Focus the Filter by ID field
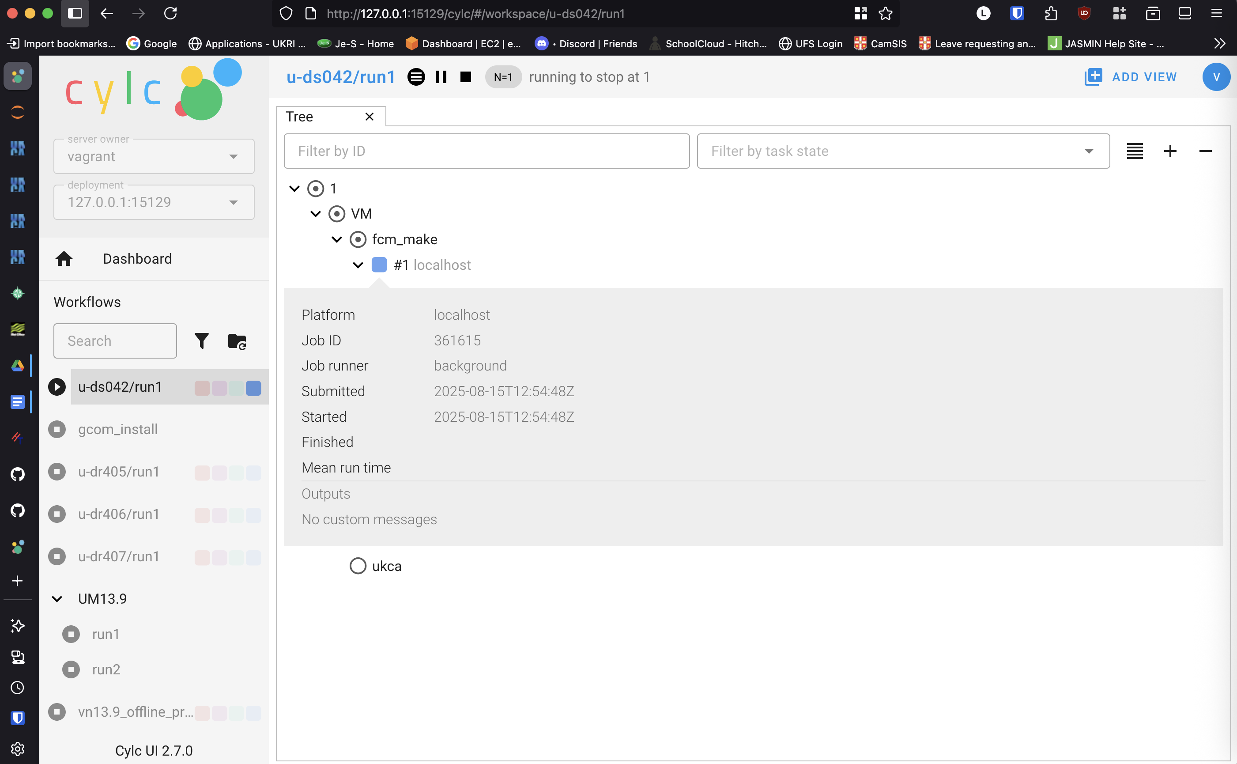The height and width of the screenshot is (764, 1237). (487, 151)
